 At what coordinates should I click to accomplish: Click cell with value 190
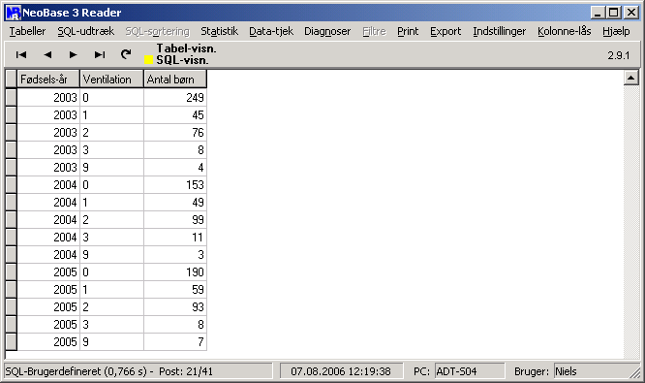click(175, 272)
